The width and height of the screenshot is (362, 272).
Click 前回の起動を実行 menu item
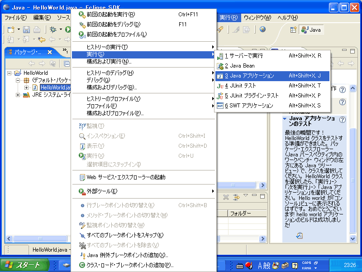click(x=110, y=15)
